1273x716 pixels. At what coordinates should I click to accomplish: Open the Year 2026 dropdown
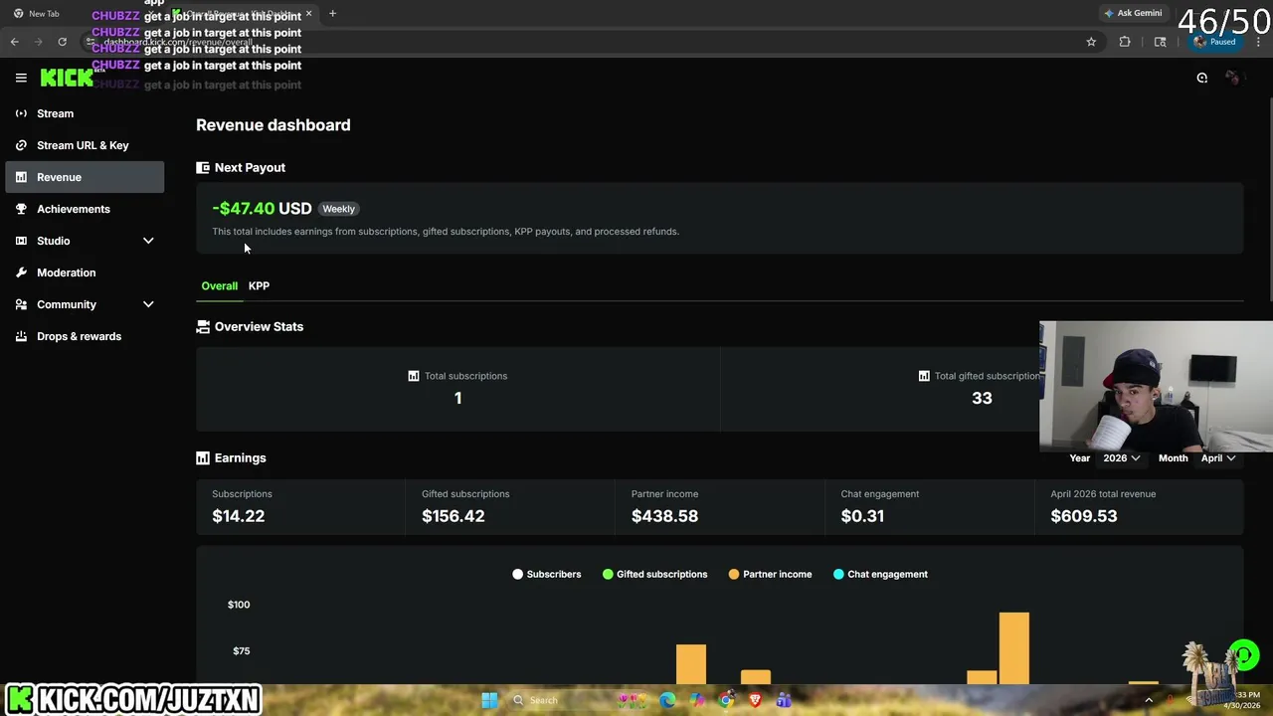tap(1121, 457)
